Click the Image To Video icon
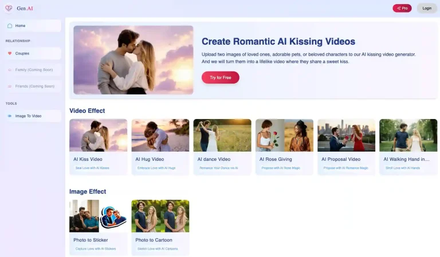Screen dimensions: 440x257 [x=10, y=116]
